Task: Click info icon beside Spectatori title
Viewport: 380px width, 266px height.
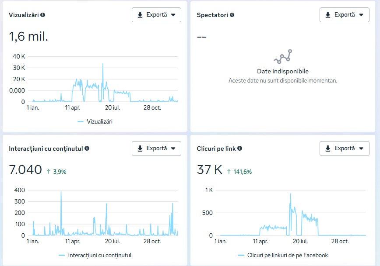Action: point(232,15)
